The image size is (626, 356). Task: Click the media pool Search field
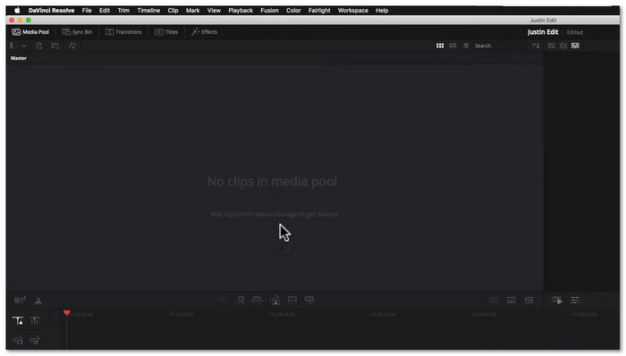pyautogui.click(x=500, y=46)
